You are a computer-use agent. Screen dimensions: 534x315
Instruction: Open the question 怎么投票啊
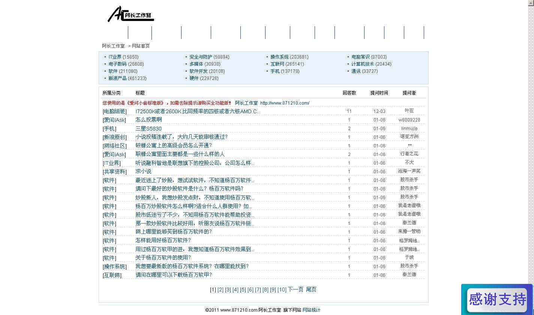148,120
